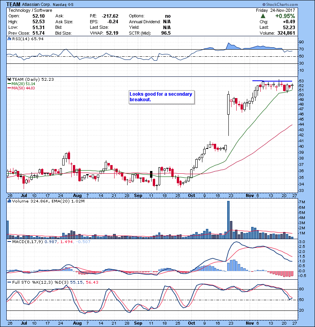Click the MACD signal value 1.494
Image resolution: width=315 pixels, height=327 pixels.
click(x=66, y=242)
